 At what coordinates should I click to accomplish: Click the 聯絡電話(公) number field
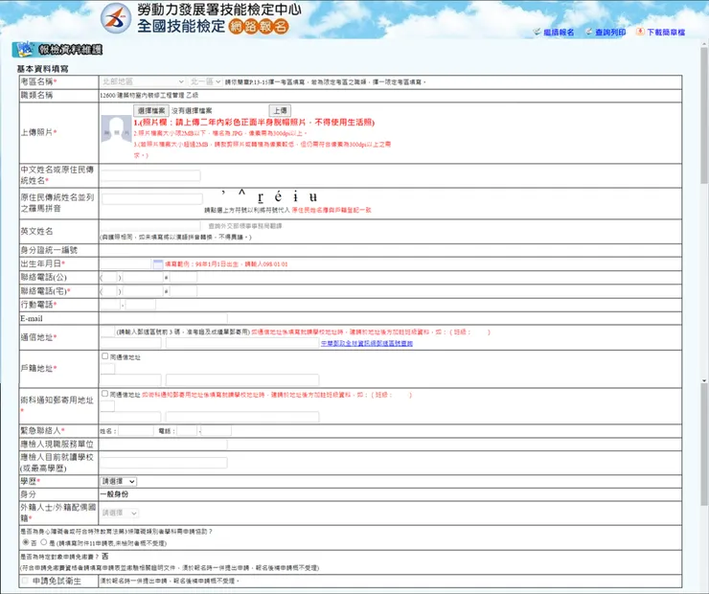coord(143,278)
